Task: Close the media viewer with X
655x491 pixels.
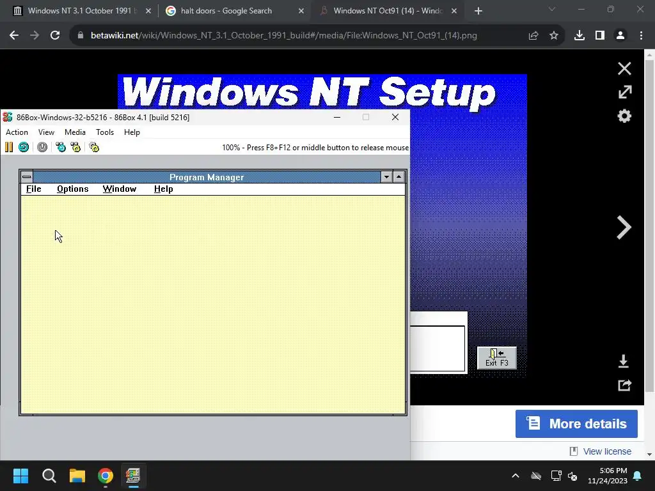Action: click(624, 68)
